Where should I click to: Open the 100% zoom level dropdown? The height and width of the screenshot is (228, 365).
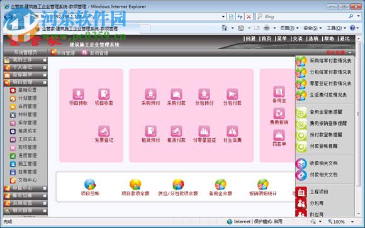(x=352, y=222)
